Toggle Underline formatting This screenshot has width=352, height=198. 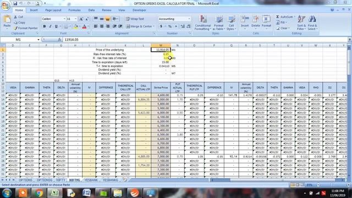pyautogui.click(x=56, y=26)
